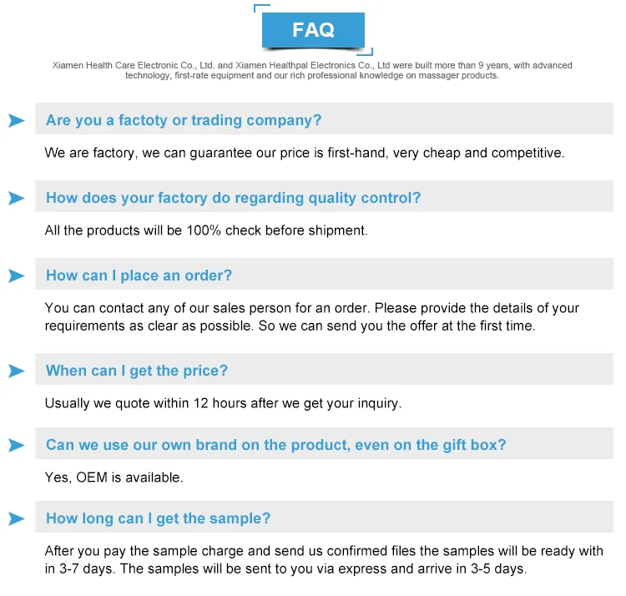Click the arrow icon next to get the sample question
This screenshot has width=626, height=596.
pos(16,518)
